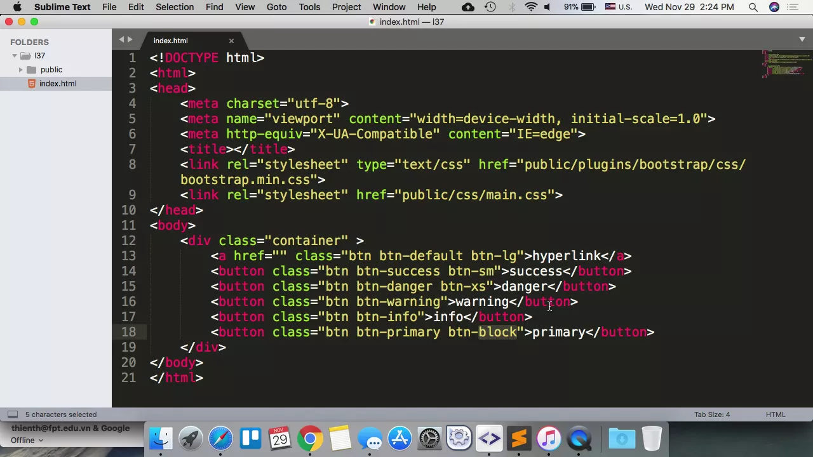Open the HTML syntax selector
Image resolution: width=813 pixels, height=457 pixels.
coord(776,414)
